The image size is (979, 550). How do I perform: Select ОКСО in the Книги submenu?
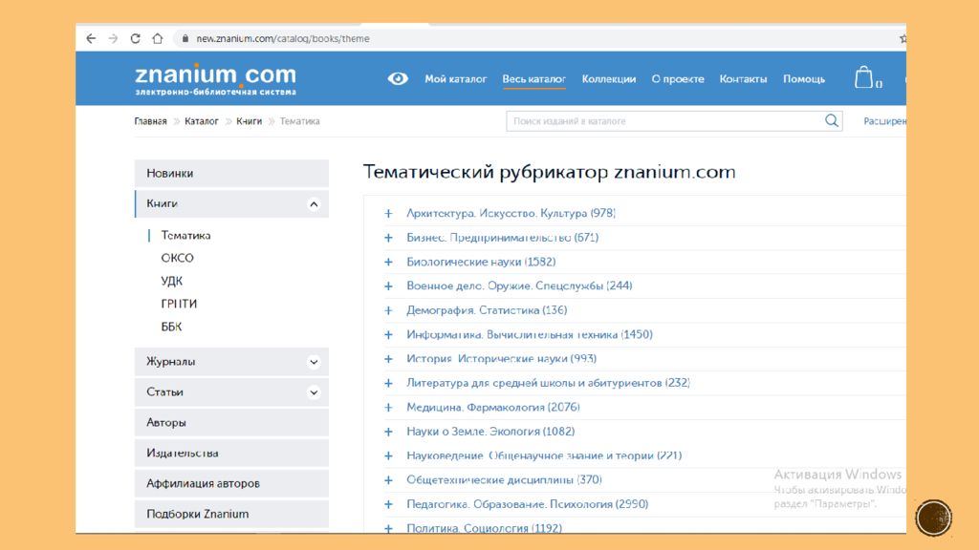tap(177, 258)
